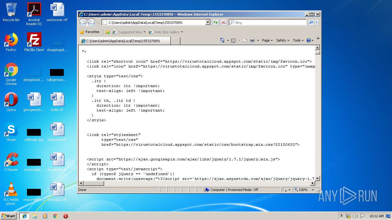Click the IE Forward navigation button

tap(91, 22)
